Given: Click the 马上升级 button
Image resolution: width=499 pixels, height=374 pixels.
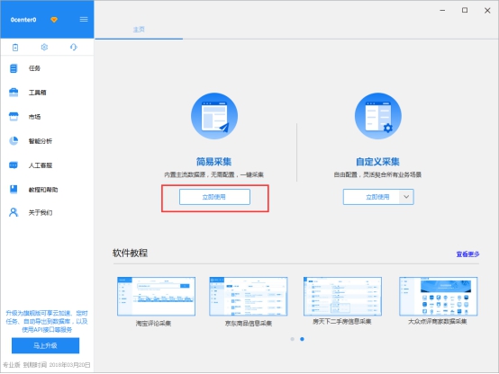Looking at the screenshot, I should tap(46, 345).
